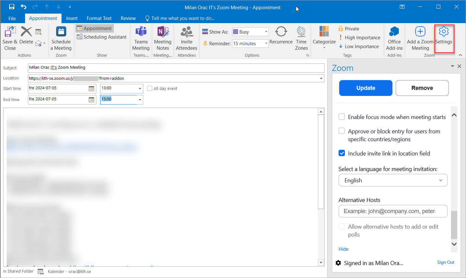466x278 pixels.
Task: Click the Time Zones globe icon
Action: [x=301, y=32]
